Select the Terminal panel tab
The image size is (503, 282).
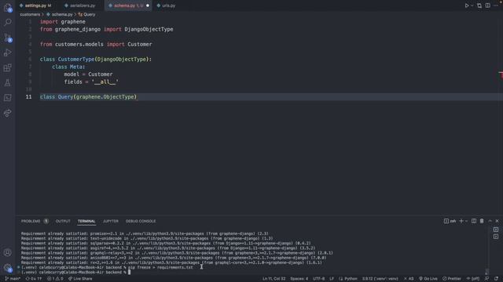click(86, 221)
